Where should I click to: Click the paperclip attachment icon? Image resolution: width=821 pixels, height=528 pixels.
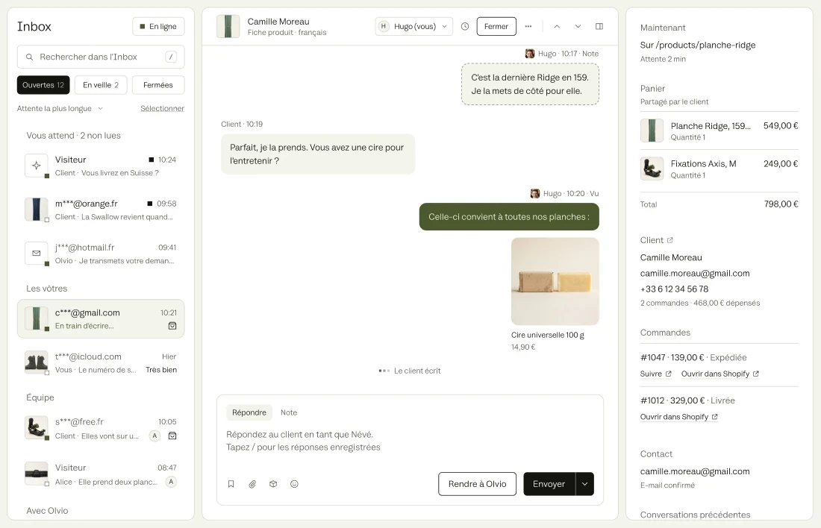252,484
